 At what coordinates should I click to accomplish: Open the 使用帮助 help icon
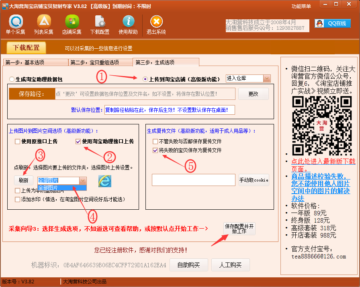[x=128, y=25]
